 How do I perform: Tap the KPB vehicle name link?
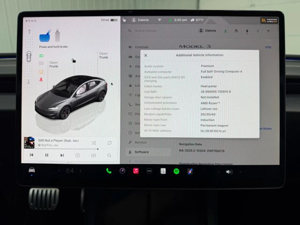[268, 47]
